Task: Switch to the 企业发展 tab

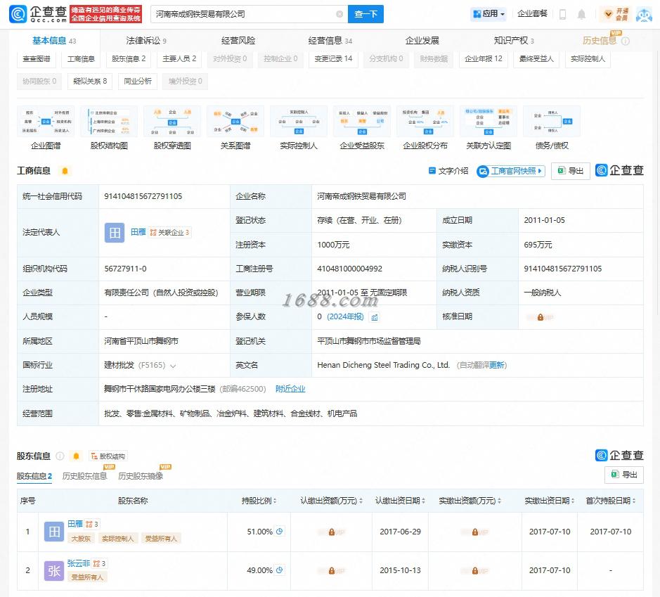Action: pyautogui.click(x=422, y=41)
